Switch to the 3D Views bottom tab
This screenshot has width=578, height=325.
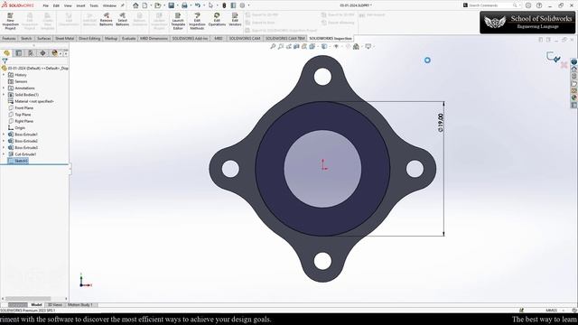point(55,305)
